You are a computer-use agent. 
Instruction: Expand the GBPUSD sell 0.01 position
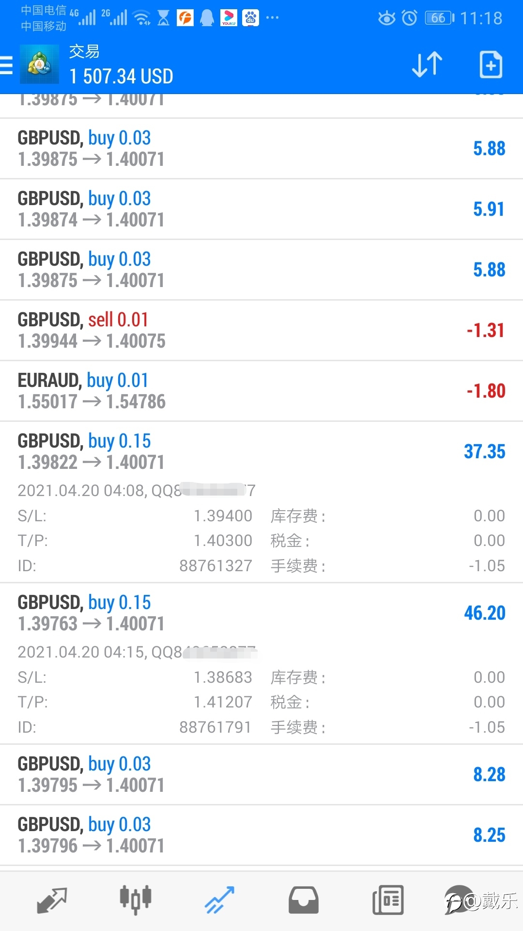click(x=261, y=330)
